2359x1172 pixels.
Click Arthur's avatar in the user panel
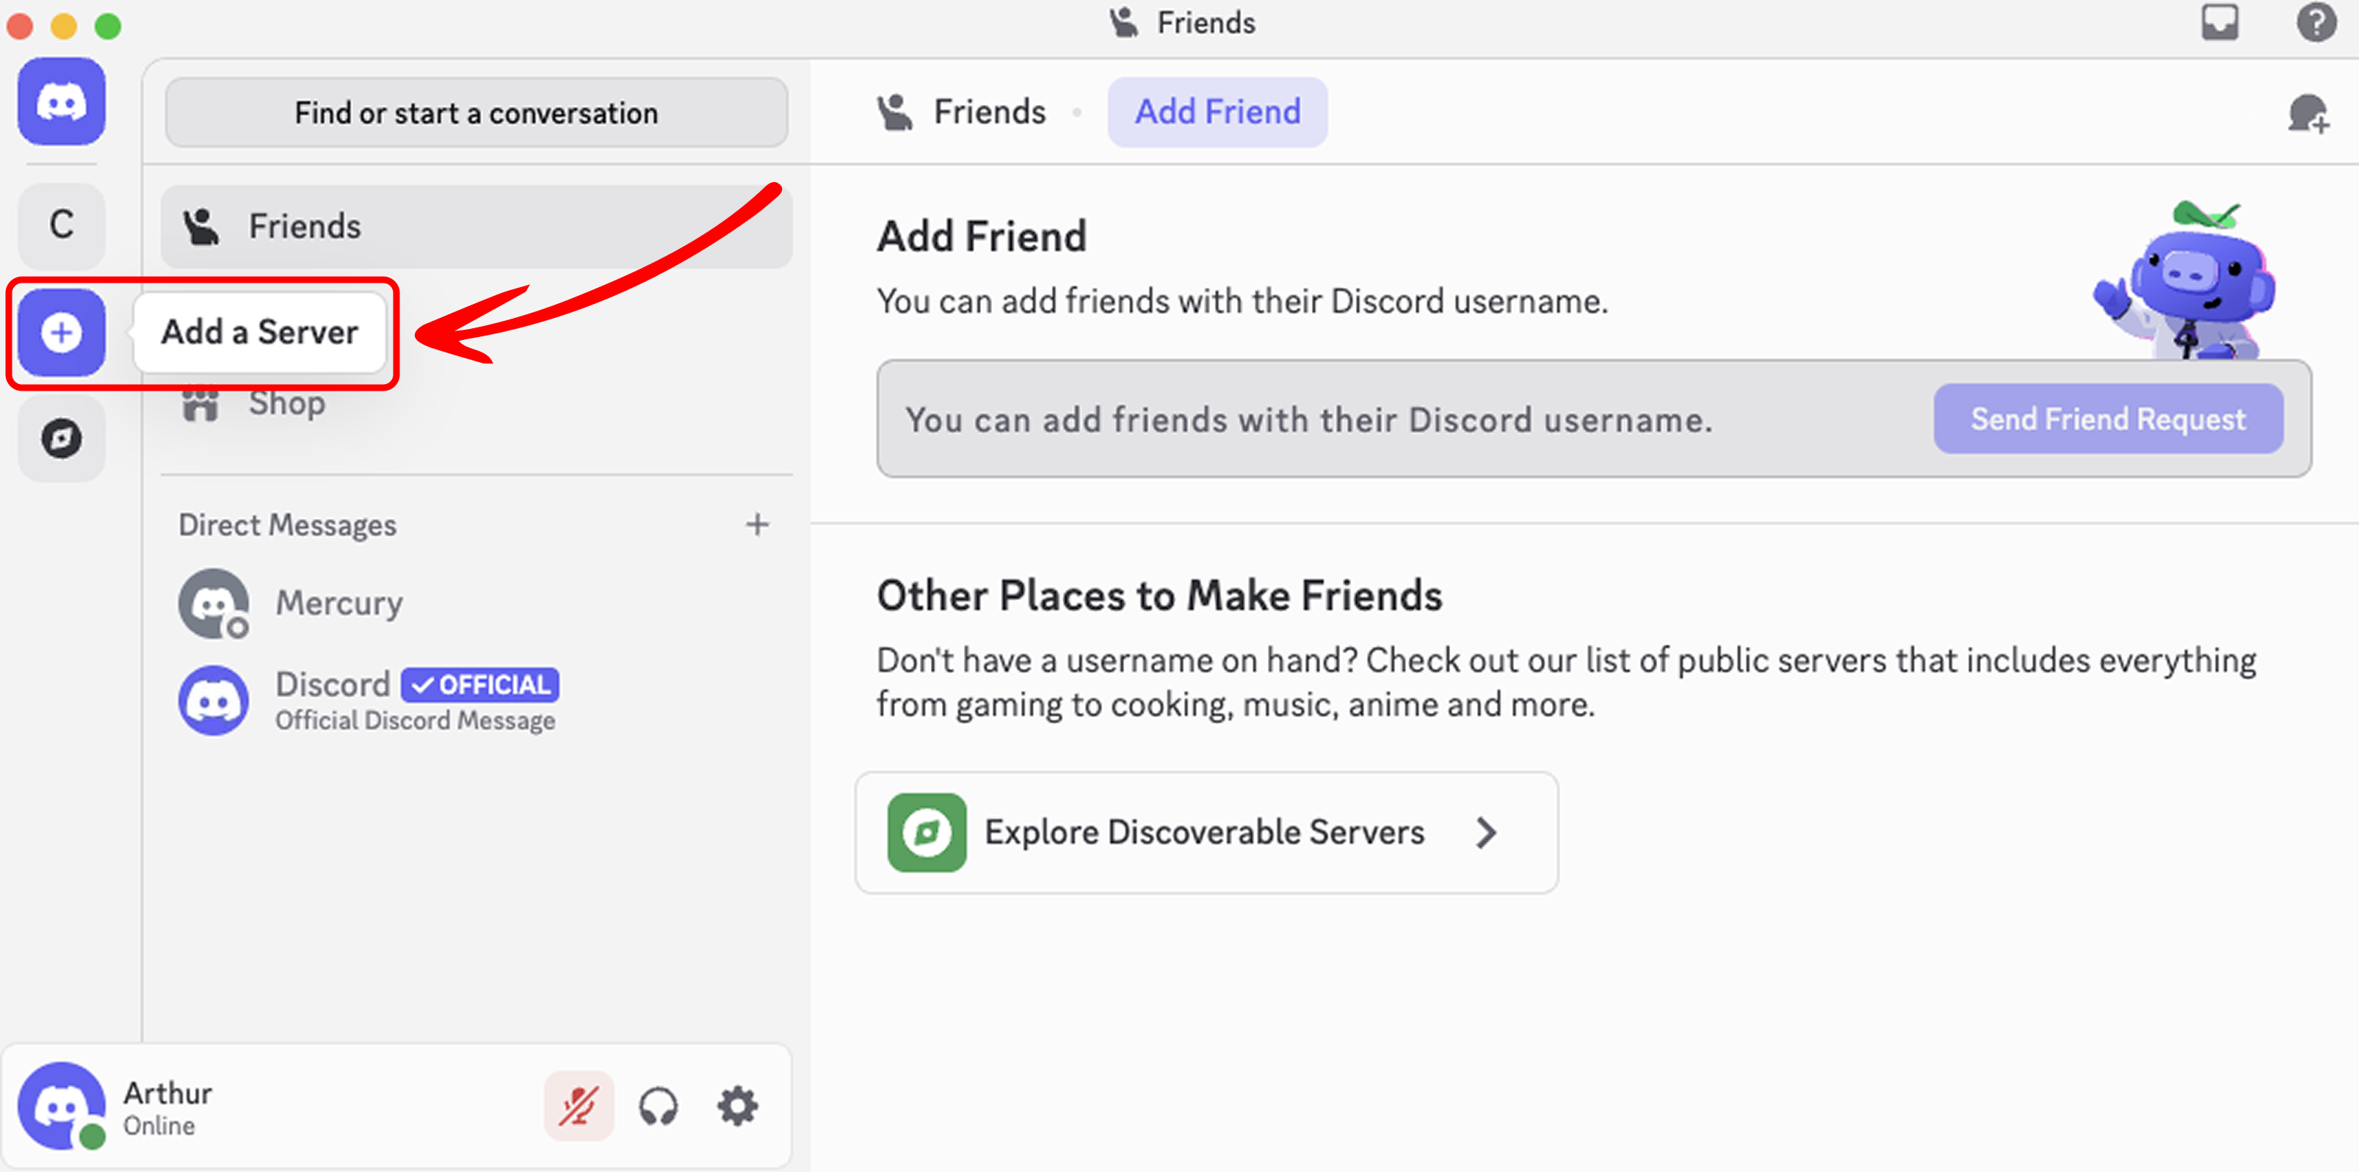(62, 1106)
